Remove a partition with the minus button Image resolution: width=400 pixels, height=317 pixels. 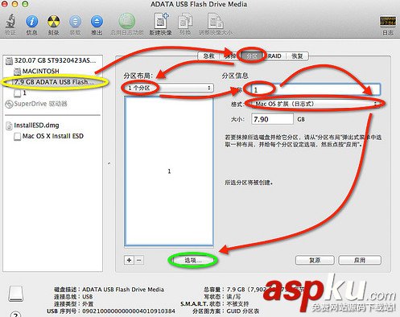click(139, 260)
